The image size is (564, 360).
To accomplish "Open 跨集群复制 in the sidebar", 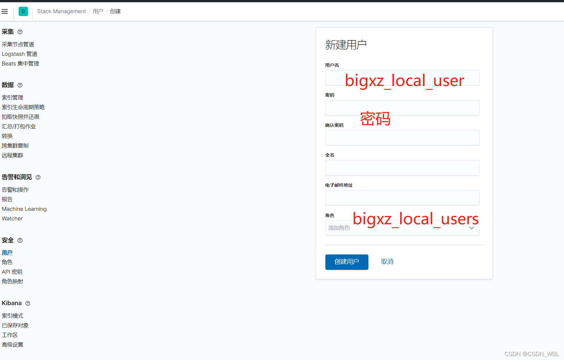I will click(15, 146).
